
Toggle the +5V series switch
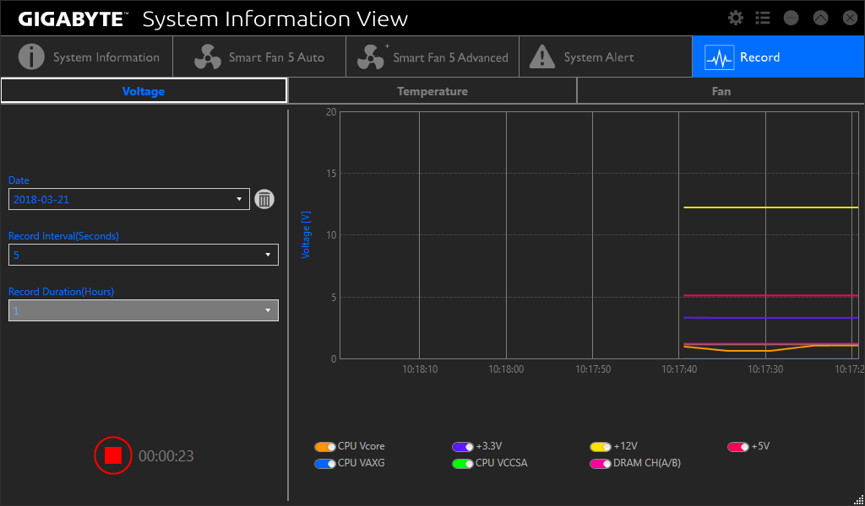tap(738, 446)
